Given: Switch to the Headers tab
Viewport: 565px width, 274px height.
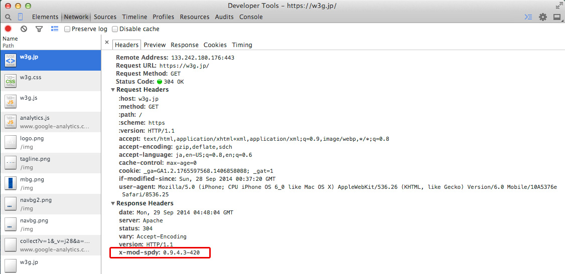Looking at the screenshot, I should coord(126,45).
